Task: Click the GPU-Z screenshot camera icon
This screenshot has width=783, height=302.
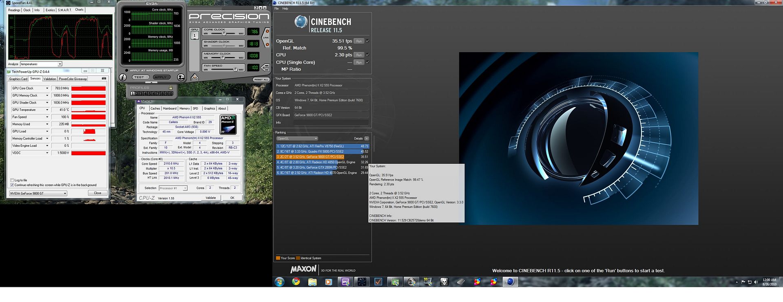Action: point(104,79)
